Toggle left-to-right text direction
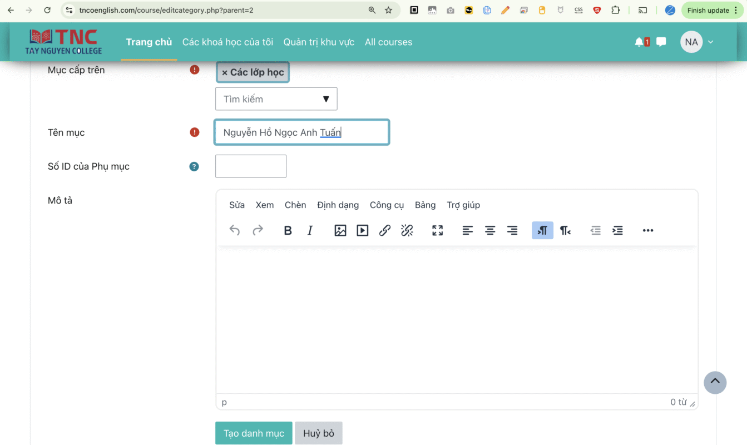Image resolution: width=747 pixels, height=445 pixels. point(542,230)
